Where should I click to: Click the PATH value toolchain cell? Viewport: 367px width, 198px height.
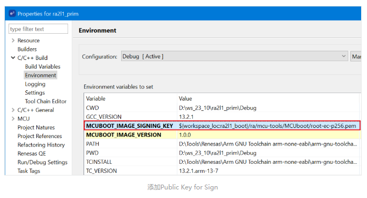click(x=268, y=144)
